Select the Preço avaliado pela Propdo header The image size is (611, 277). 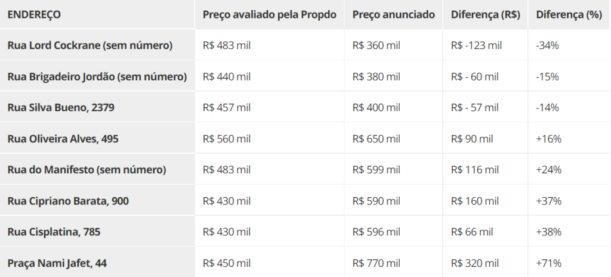[x=269, y=14]
